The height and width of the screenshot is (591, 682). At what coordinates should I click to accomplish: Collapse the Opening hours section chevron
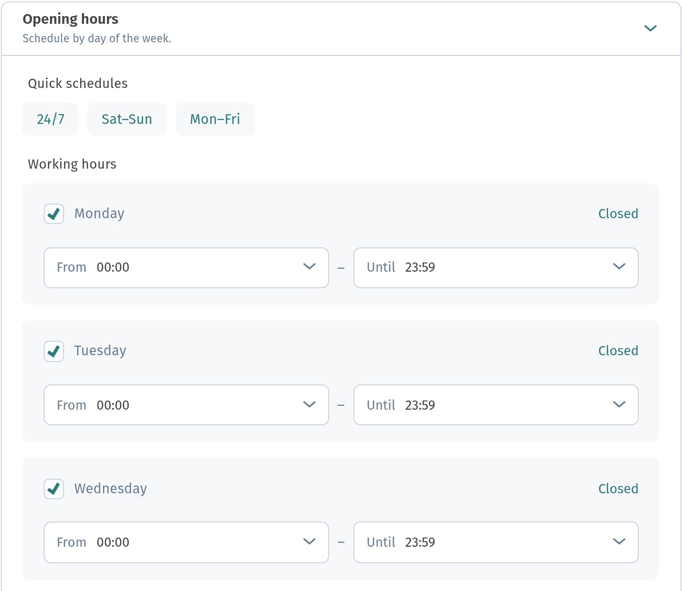[x=650, y=28]
